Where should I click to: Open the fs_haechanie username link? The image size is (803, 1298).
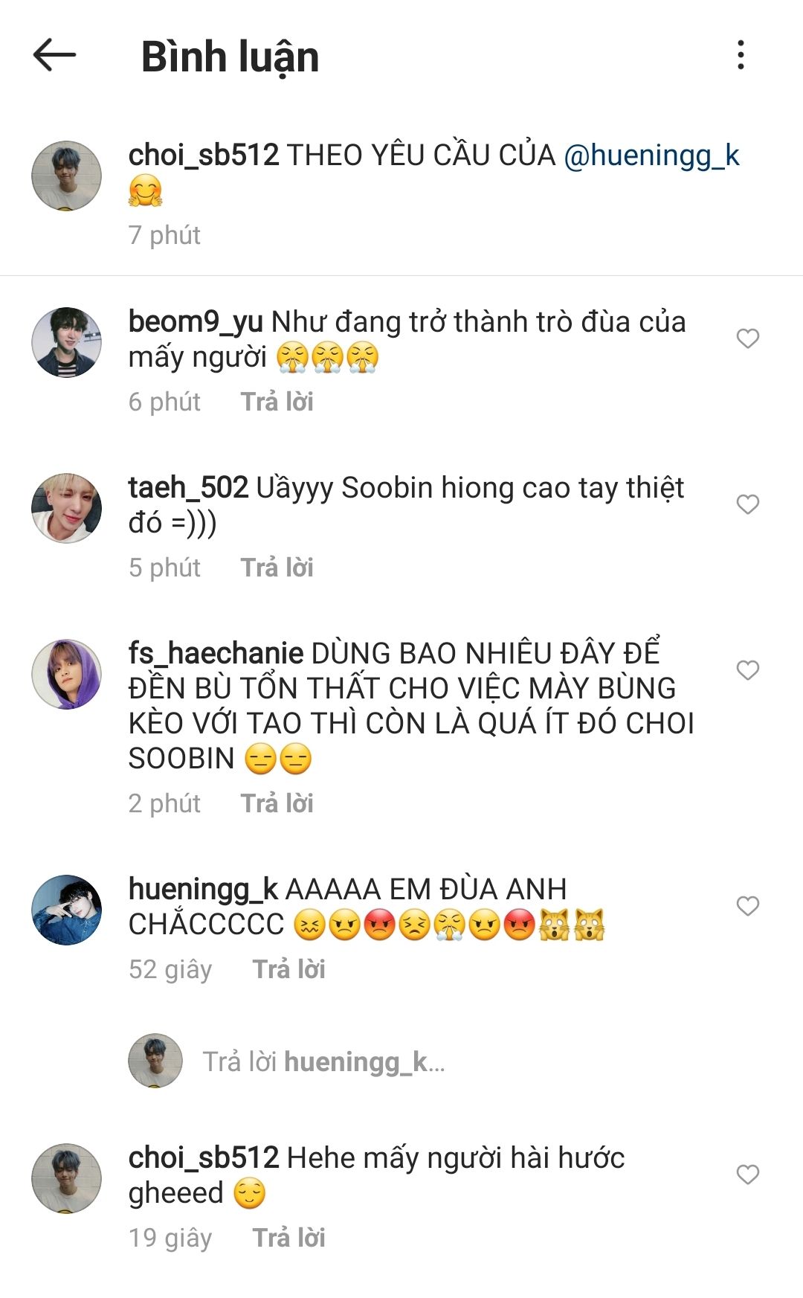tap(216, 653)
